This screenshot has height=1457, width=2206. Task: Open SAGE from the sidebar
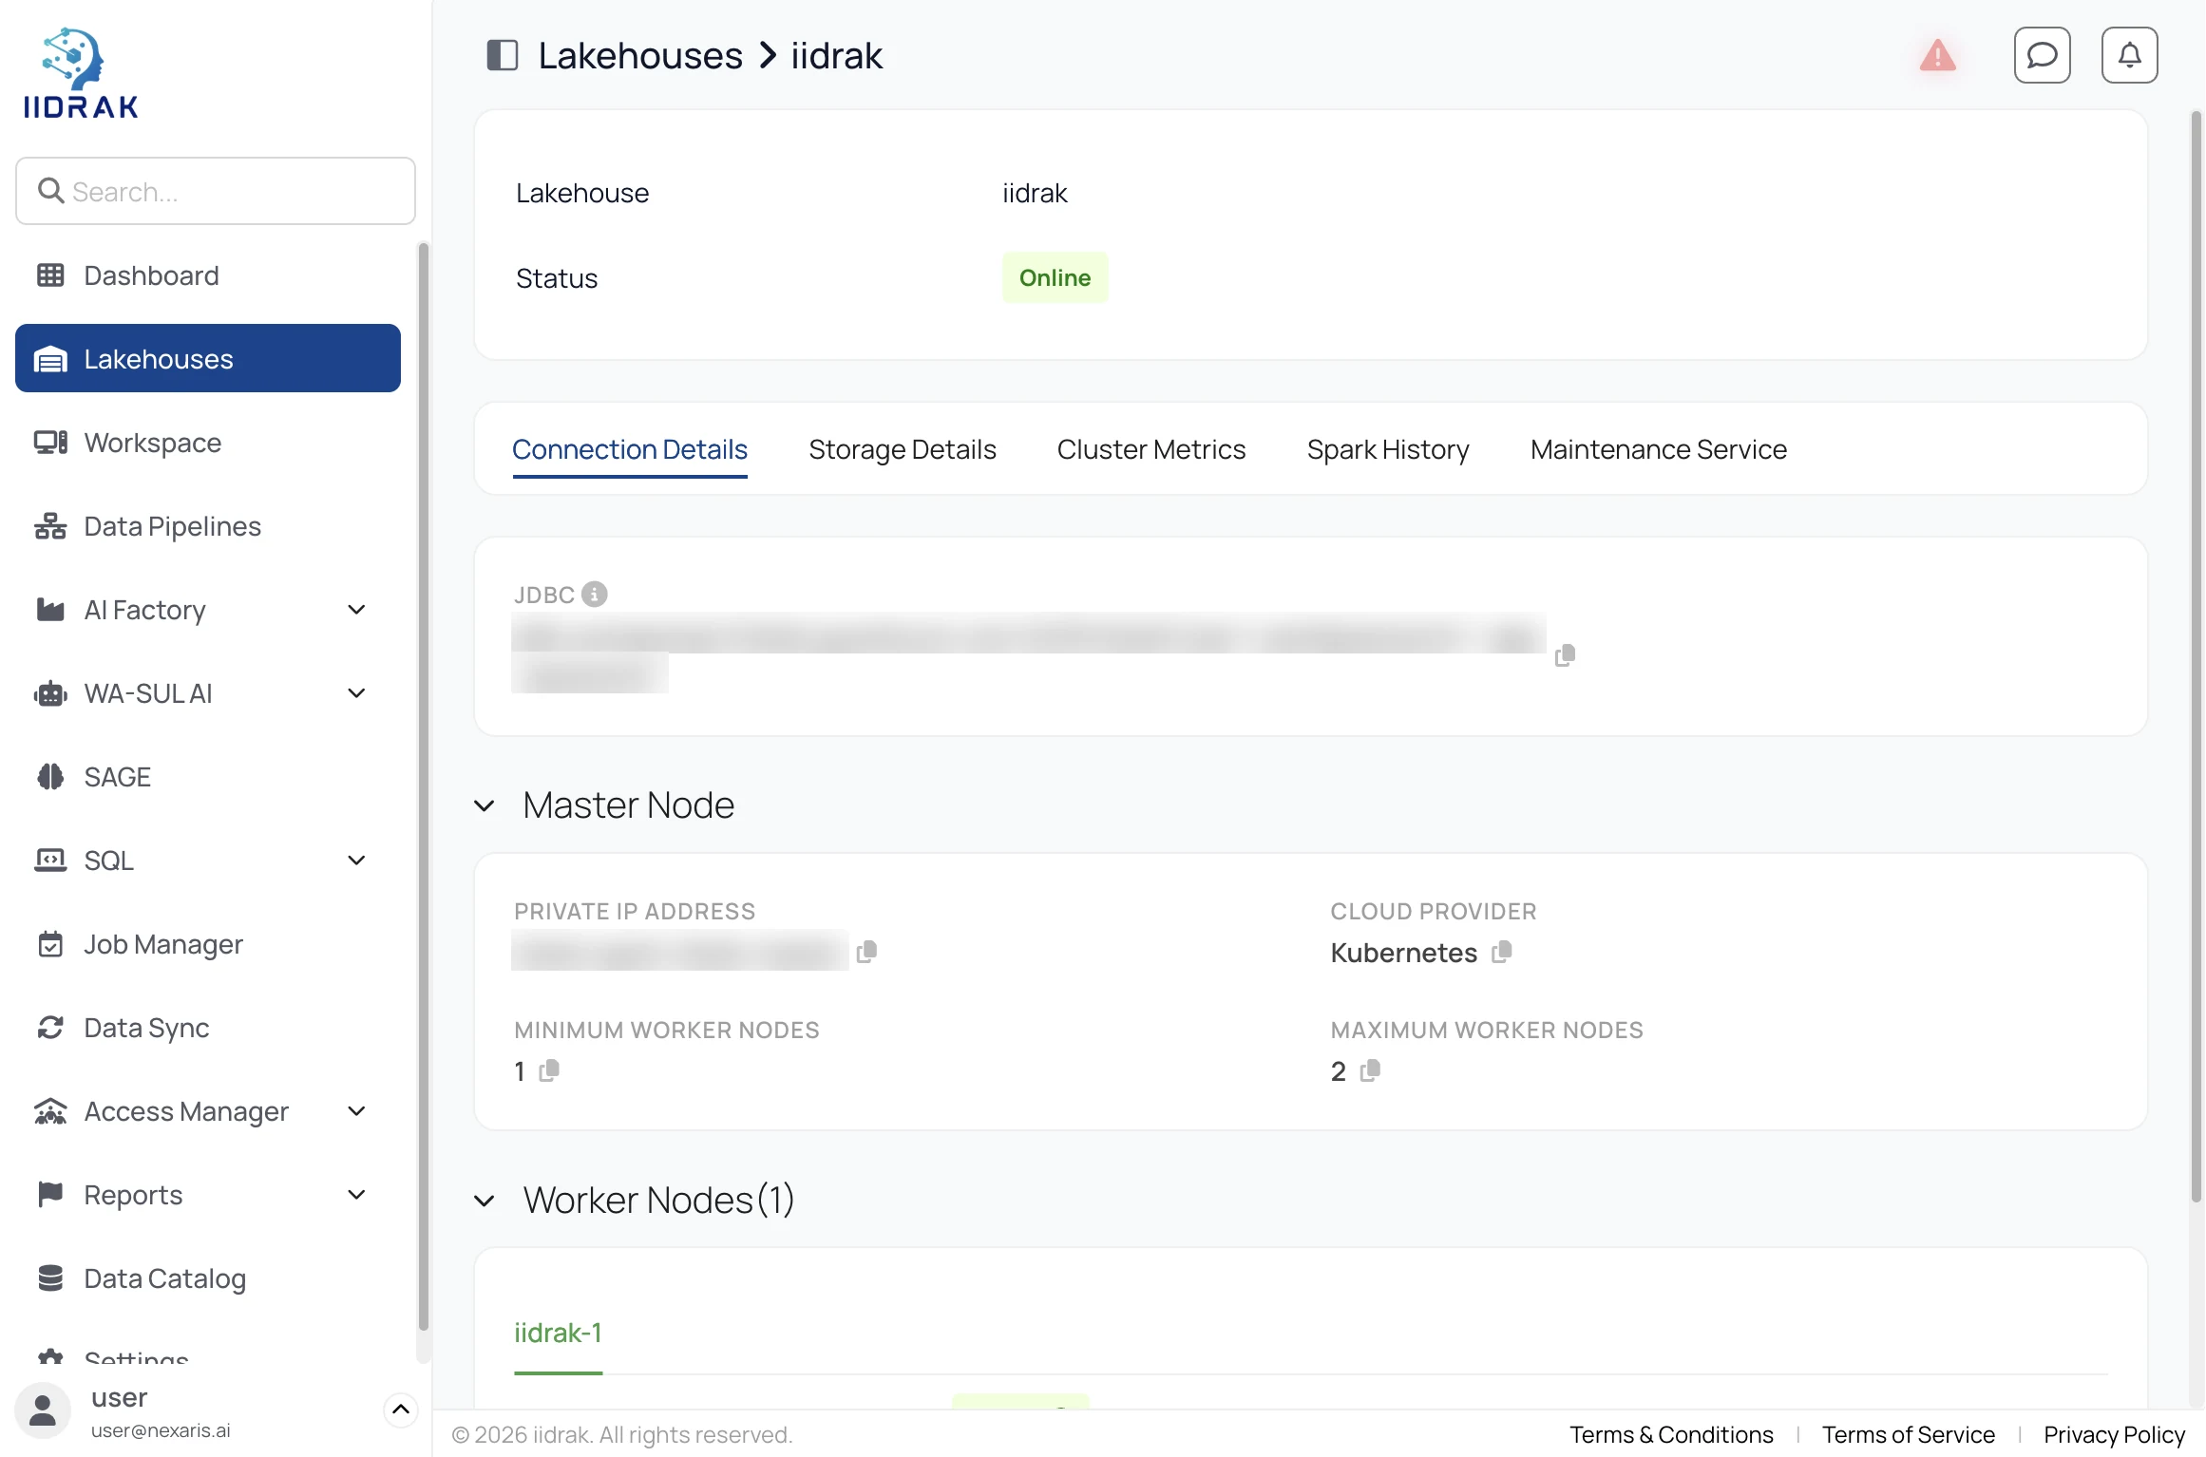click(x=208, y=777)
